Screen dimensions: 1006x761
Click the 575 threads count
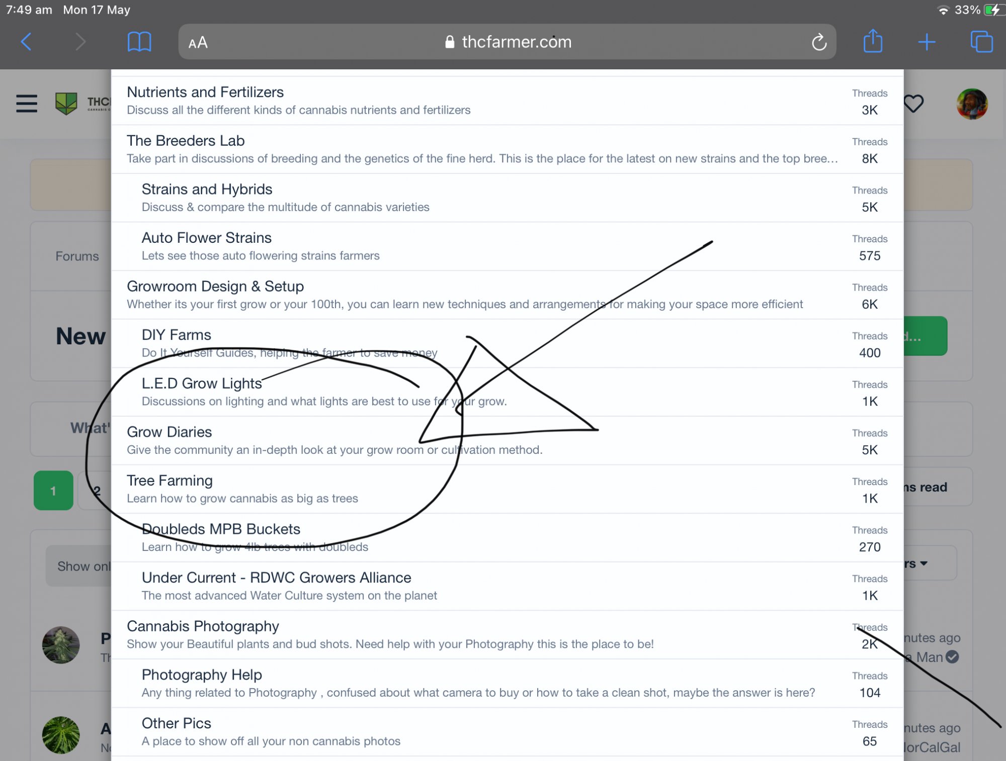(x=870, y=256)
